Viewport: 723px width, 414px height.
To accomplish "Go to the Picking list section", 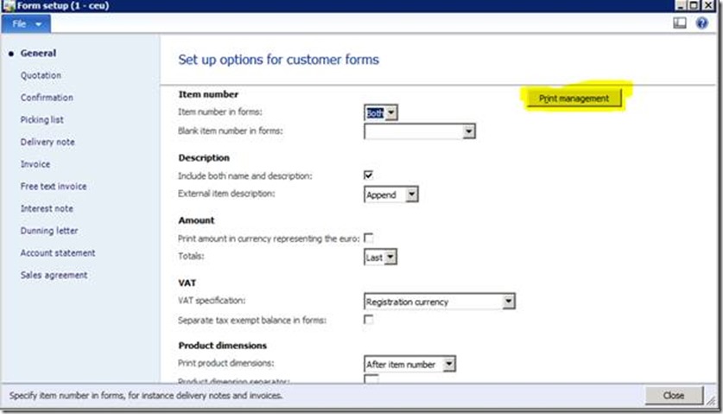I will click(x=41, y=120).
